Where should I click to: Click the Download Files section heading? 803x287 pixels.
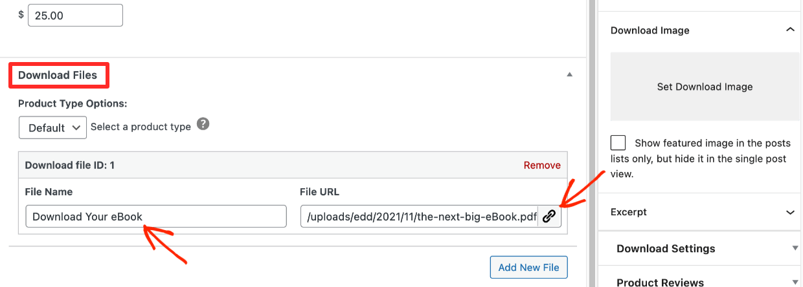58,75
